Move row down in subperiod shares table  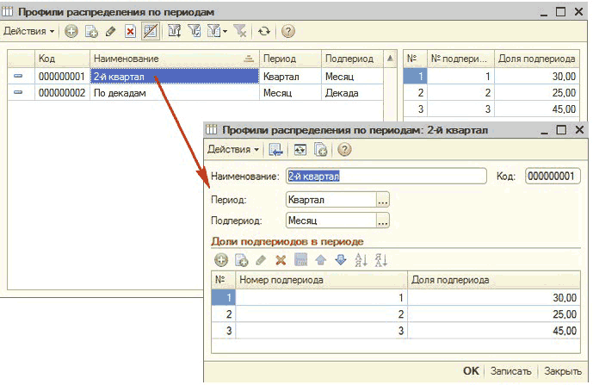pyautogui.click(x=338, y=260)
